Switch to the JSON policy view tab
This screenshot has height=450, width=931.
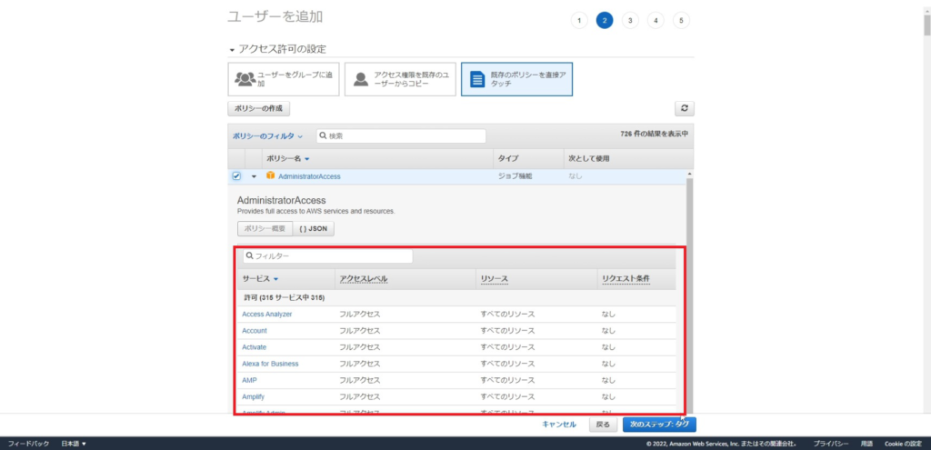point(313,229)
